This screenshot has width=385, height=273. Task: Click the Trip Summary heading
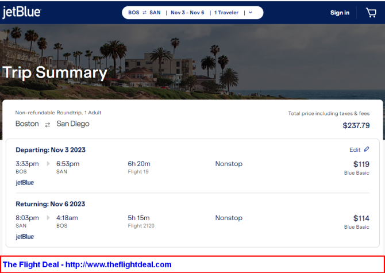coord(55,72)
